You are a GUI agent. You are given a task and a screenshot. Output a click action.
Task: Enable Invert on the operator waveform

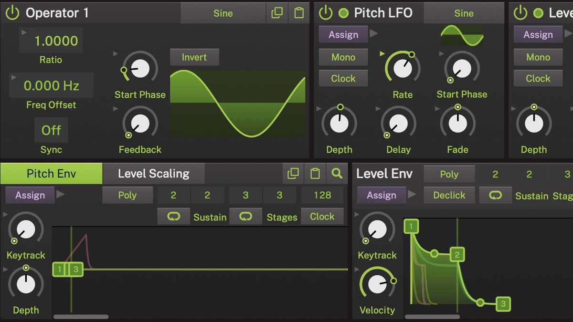point(194,57)
